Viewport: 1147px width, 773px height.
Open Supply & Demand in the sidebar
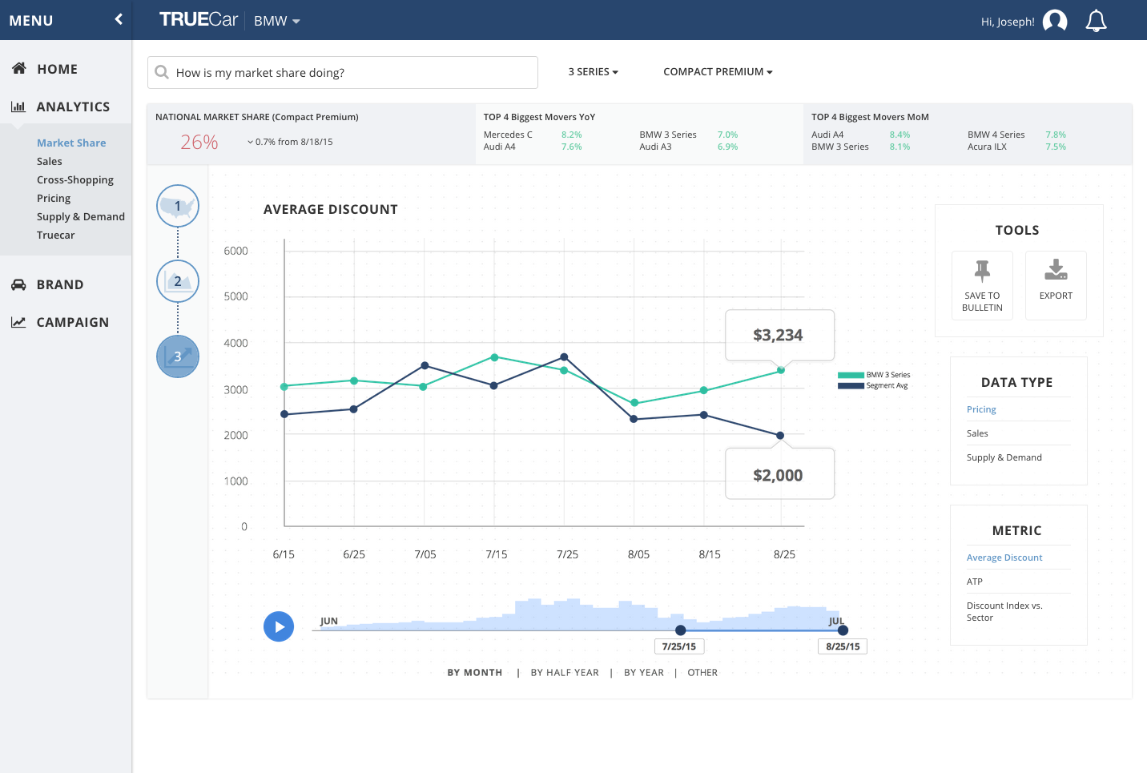point(81,216)
